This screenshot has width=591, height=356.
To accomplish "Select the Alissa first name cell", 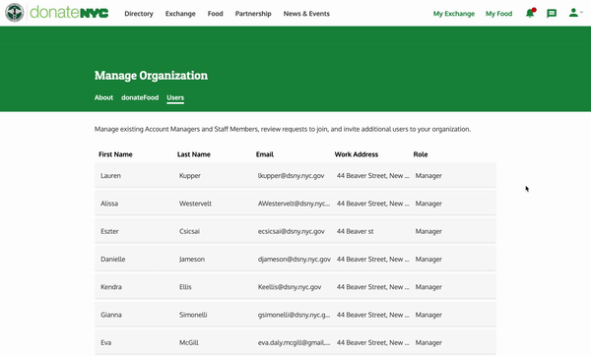I will 109,204.
